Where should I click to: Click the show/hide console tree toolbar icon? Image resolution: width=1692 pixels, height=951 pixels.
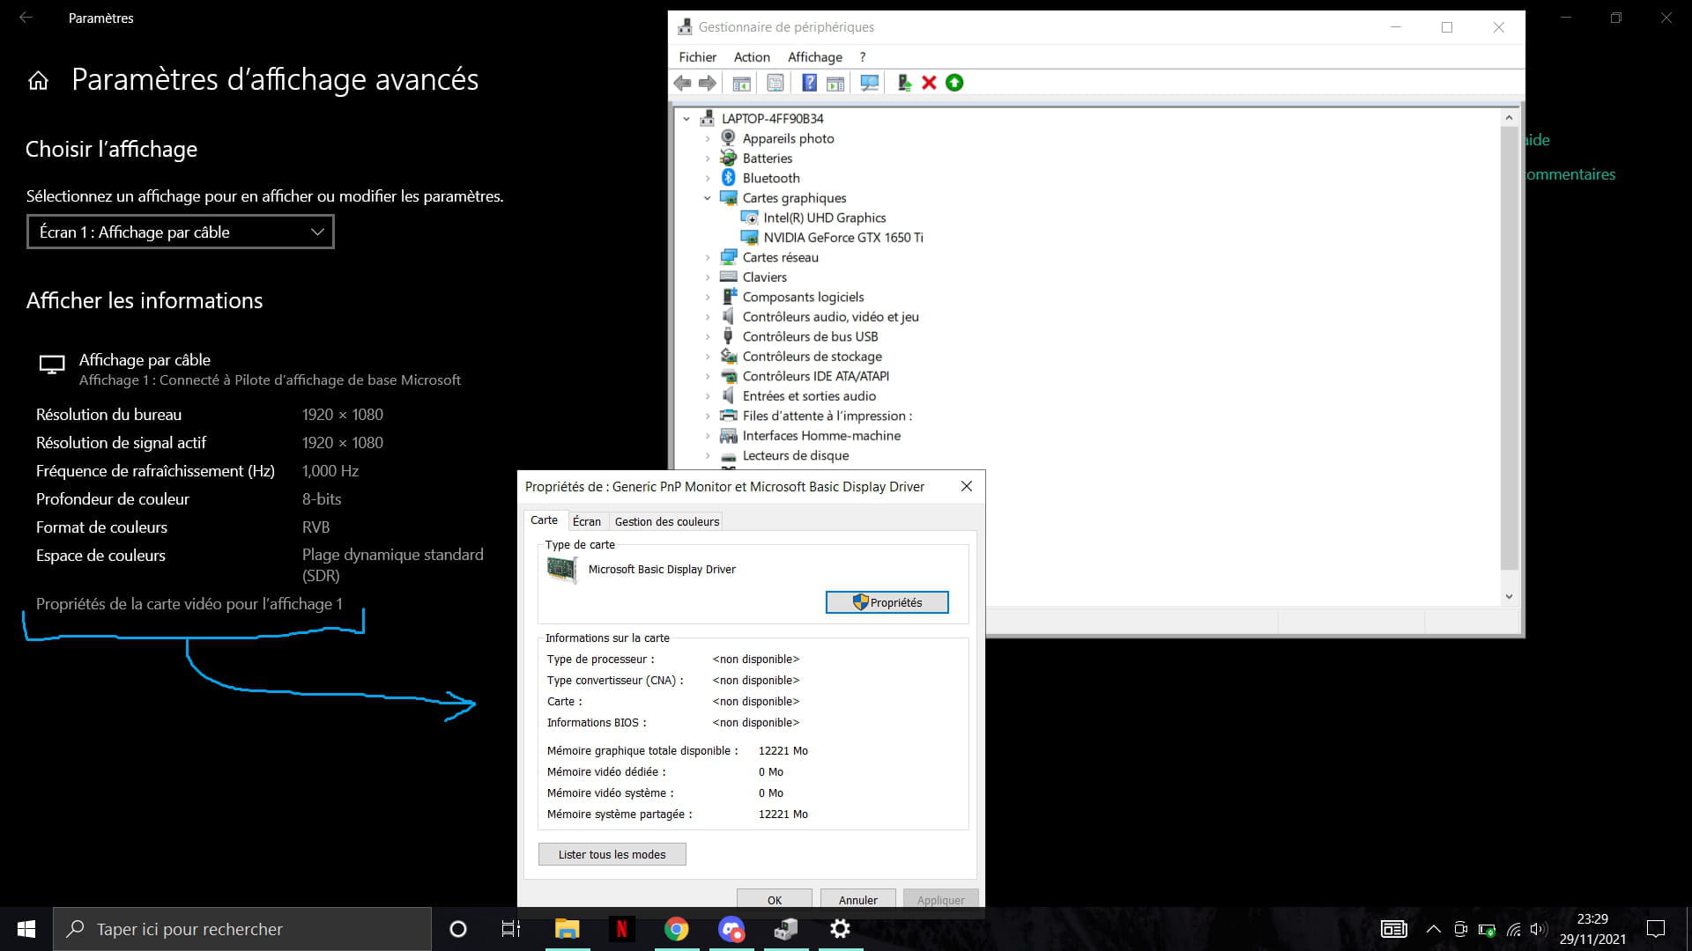coord(741,83)
